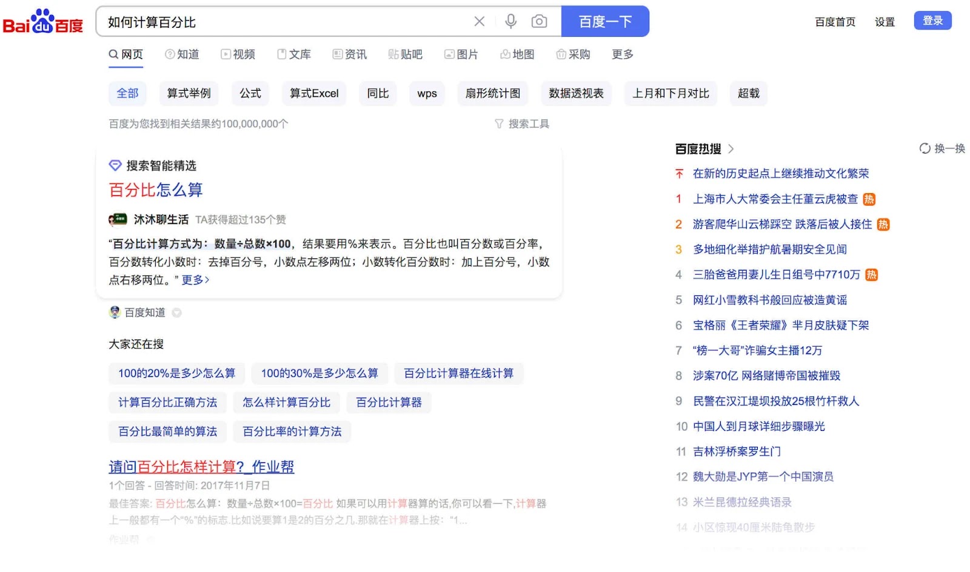Expand the answer with 更多> link
The width and height of the screenshot is (970, 572).
194,280
